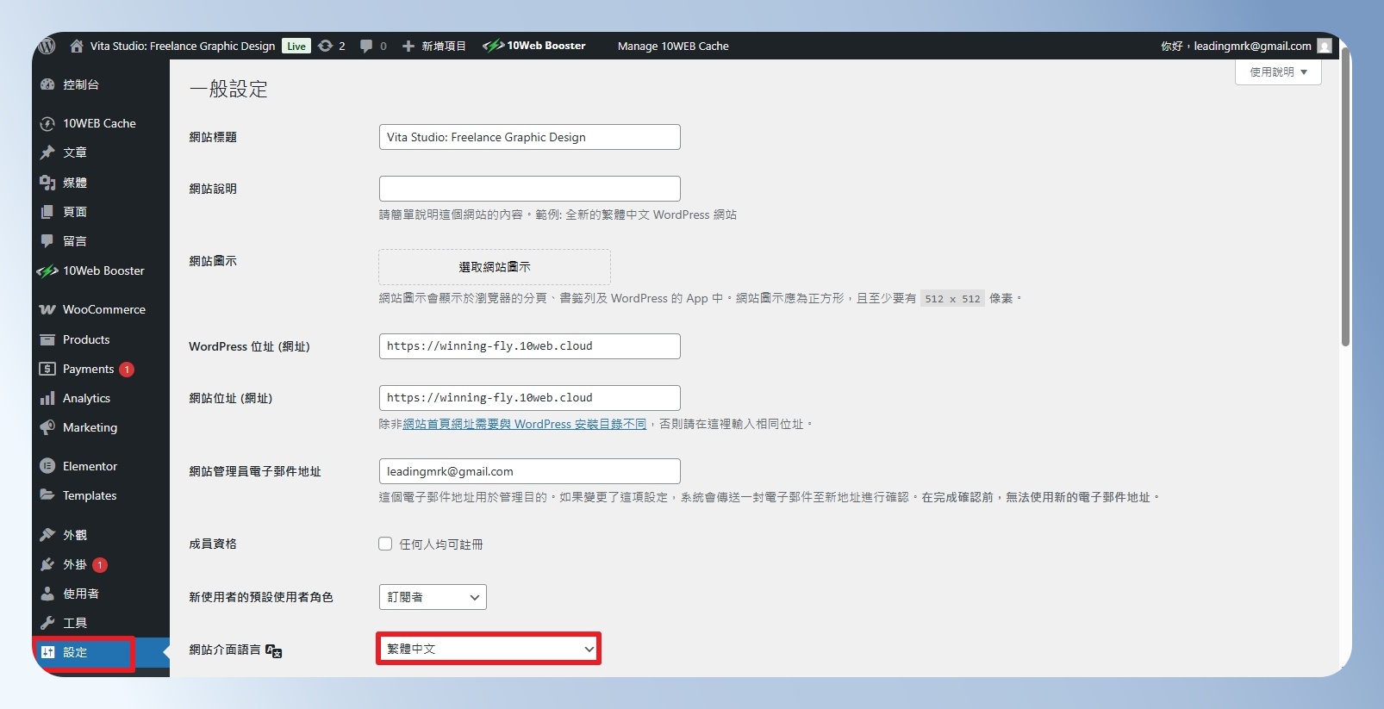Click the Products sidebar icon

point(47,339)
